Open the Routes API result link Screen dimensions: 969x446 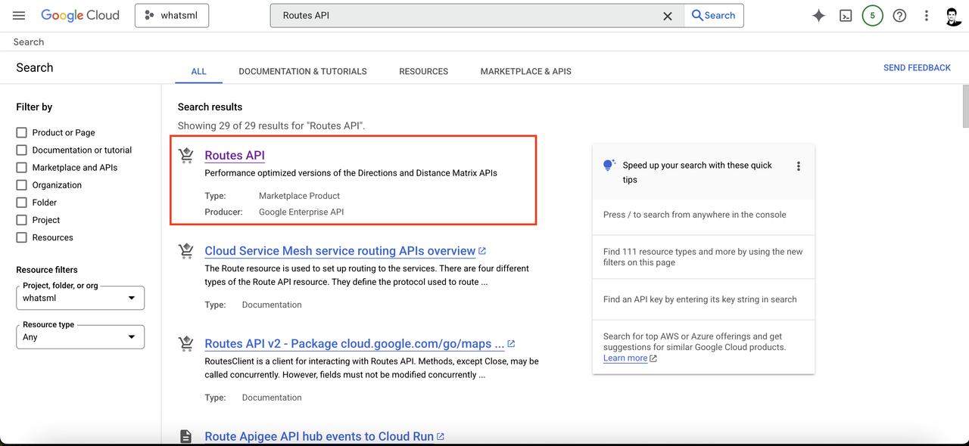tap(235, 155)
